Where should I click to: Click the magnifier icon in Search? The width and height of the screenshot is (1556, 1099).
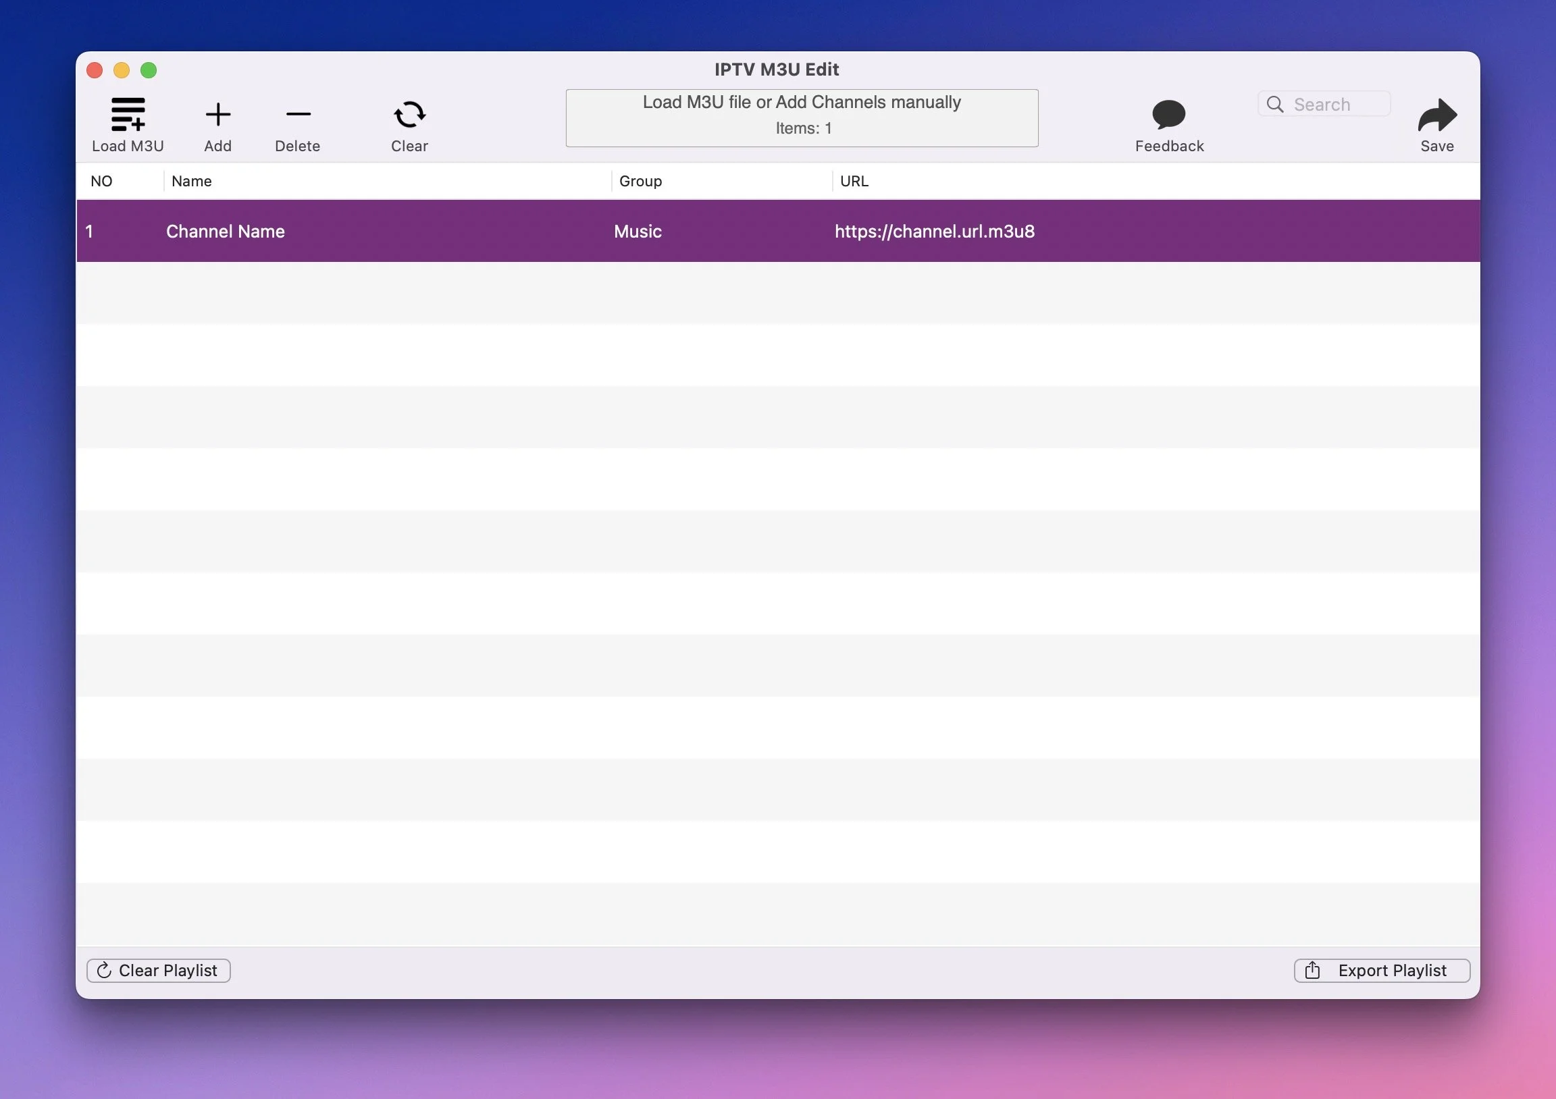click(x=1275, y=105)
